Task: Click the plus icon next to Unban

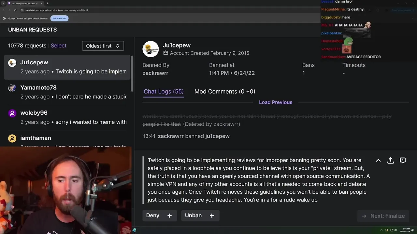Action: pos(212,215)
